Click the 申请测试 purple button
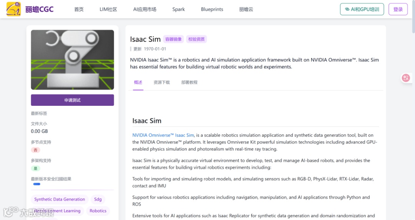The image size is (415, 220). 72,100
